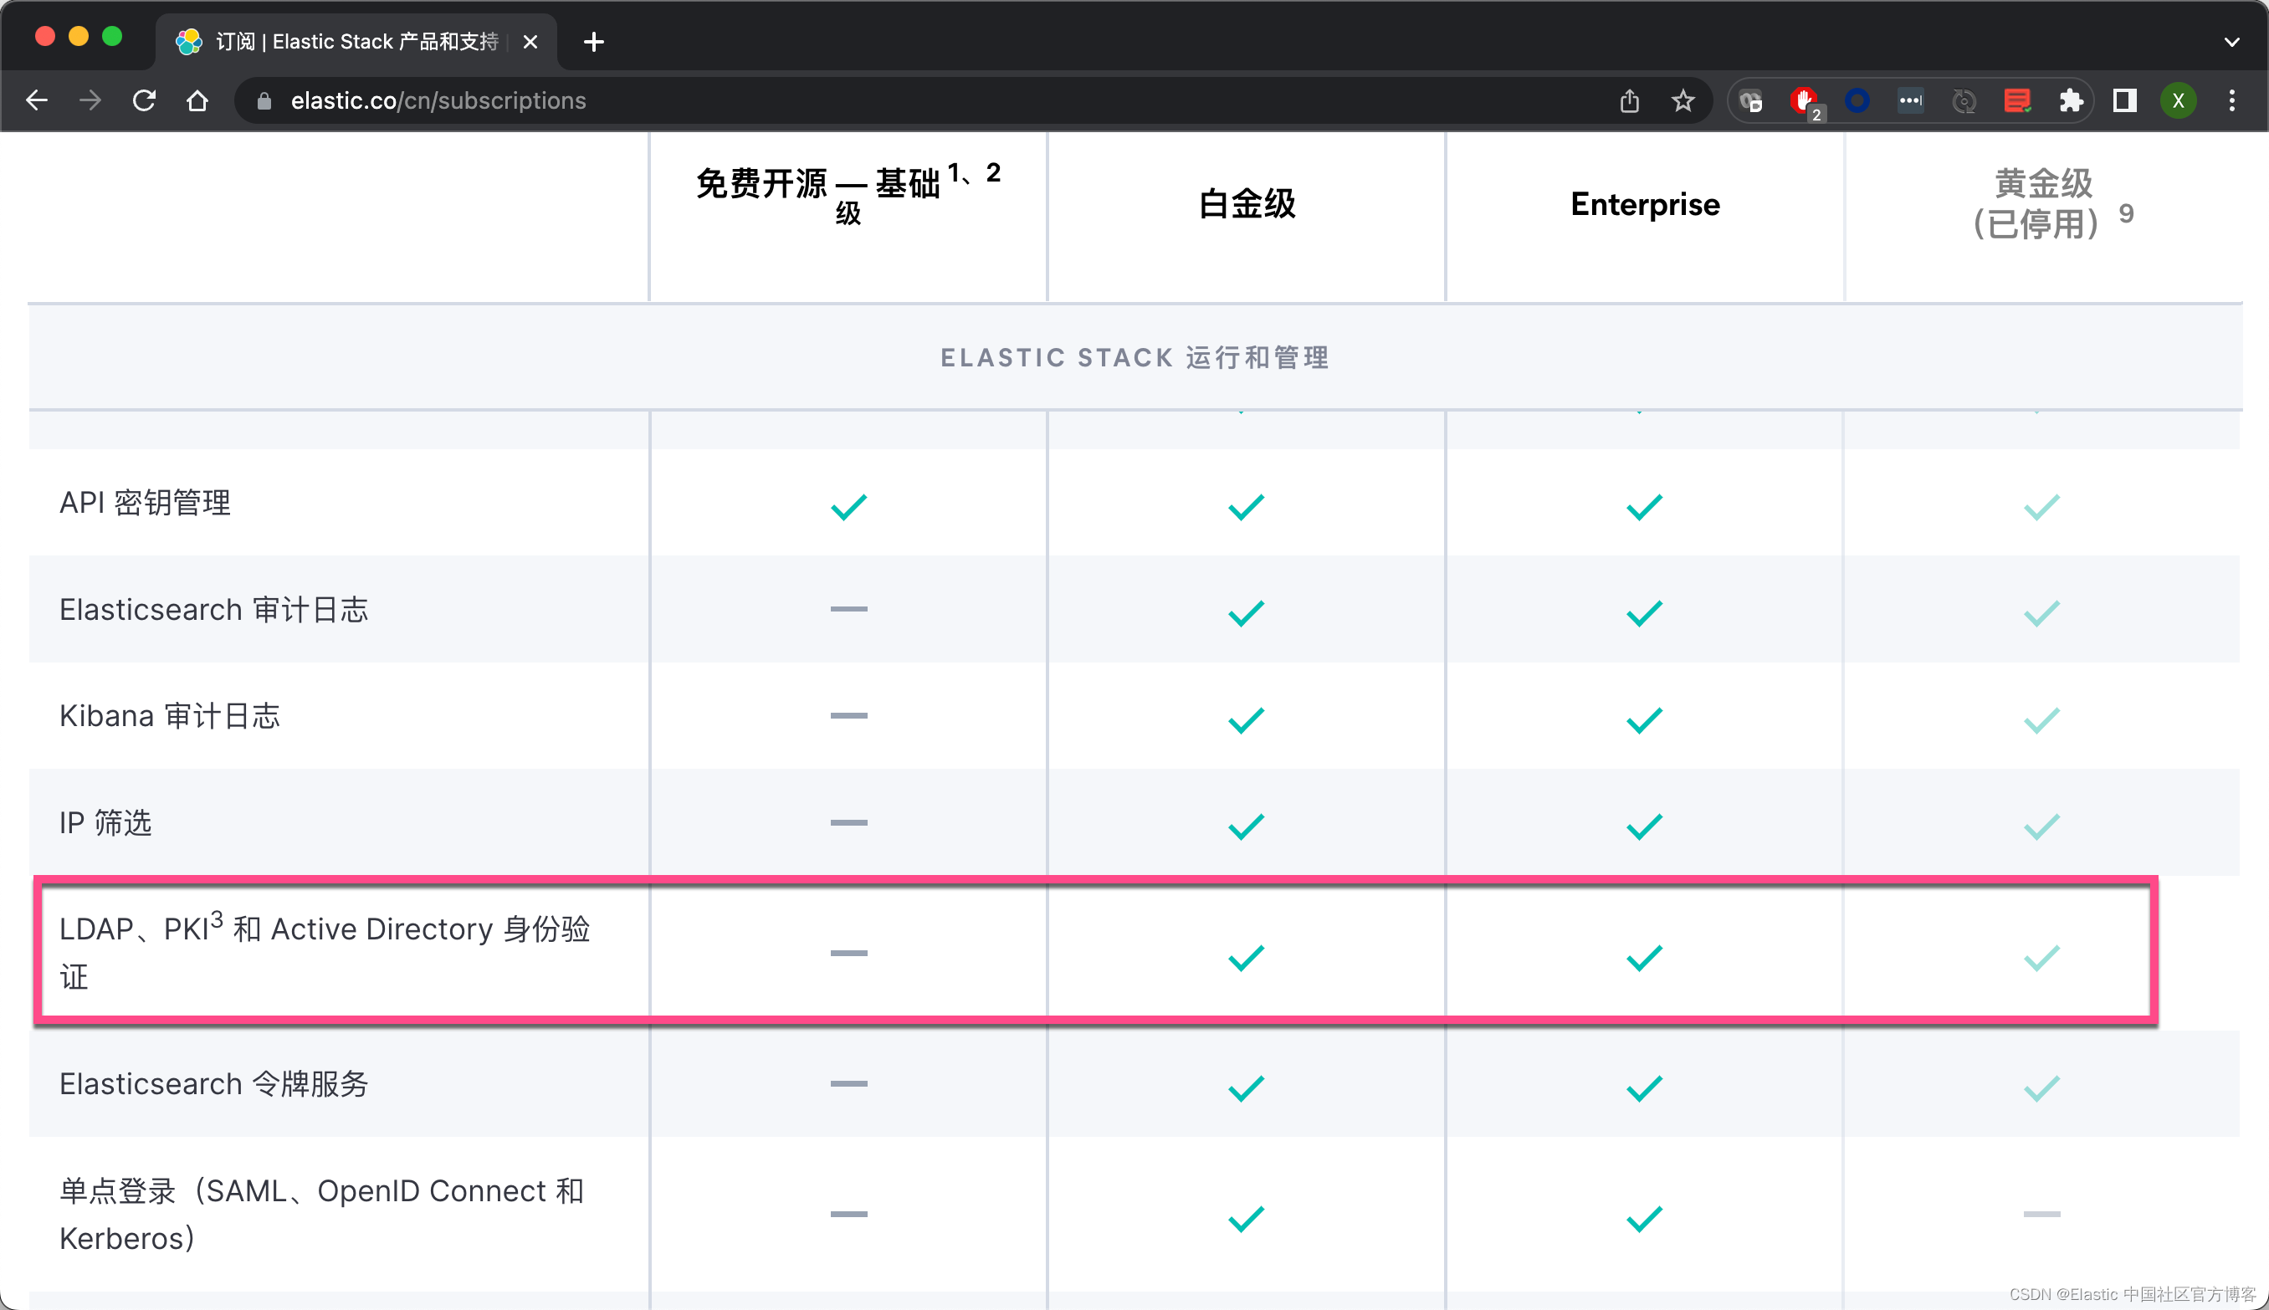Click the share icon in the address bar

[x=1629, y=100]
